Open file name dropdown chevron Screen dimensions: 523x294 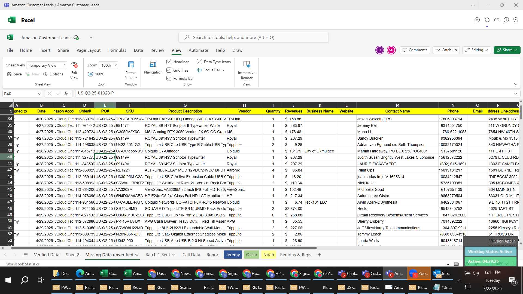pos(91,38)
